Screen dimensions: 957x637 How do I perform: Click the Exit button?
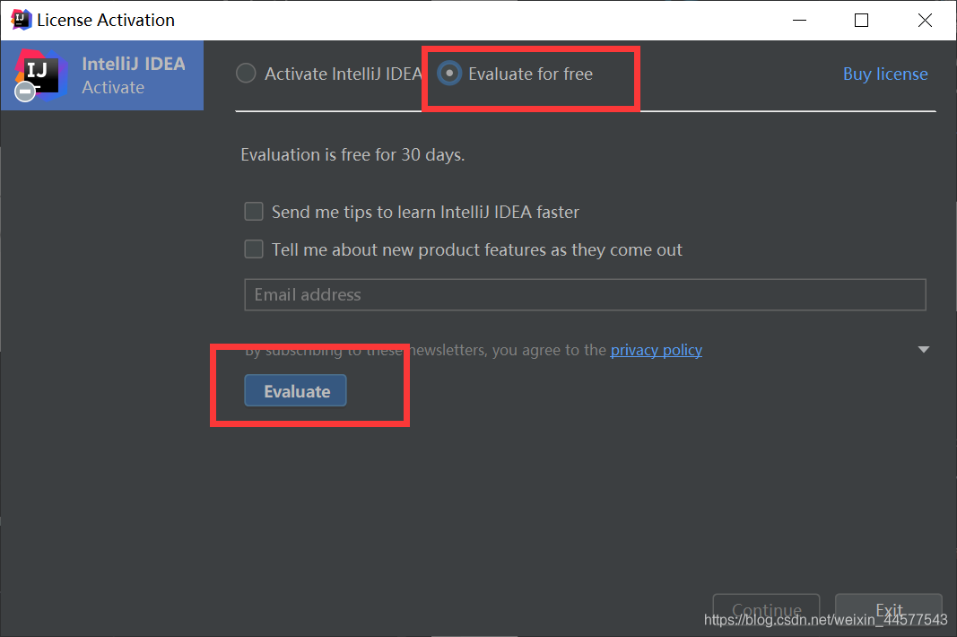(x=888, y=610)
